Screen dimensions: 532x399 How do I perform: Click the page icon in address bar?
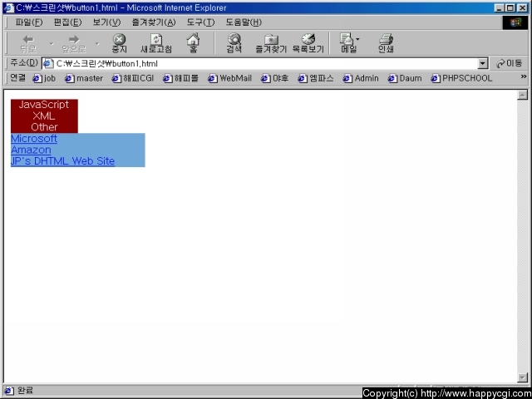(x=48, y=63)
